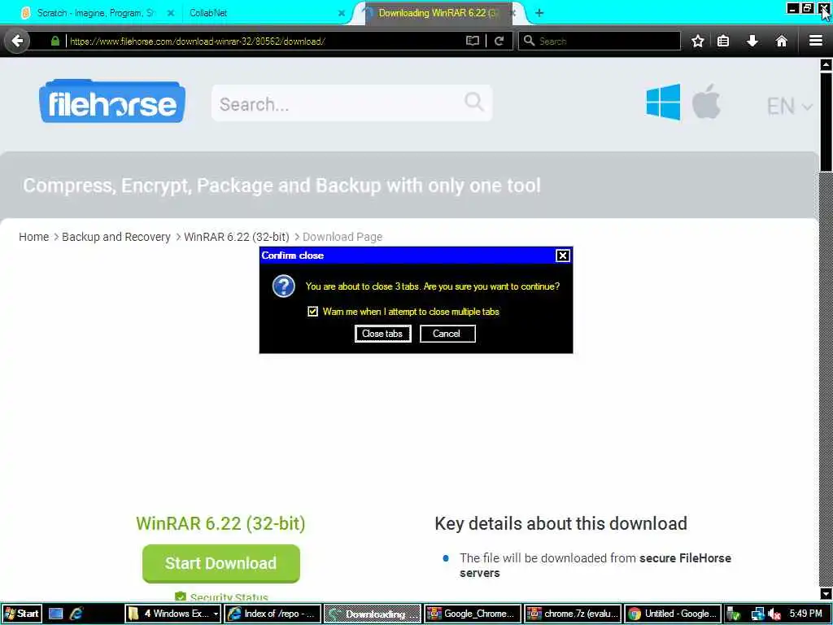Close the Scratch tab
The image size is (833, 625).
(x=171, y=13)
